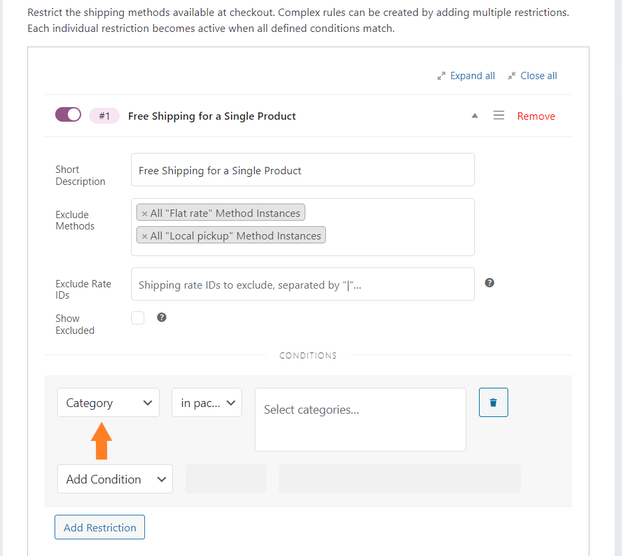Click the help icon next to Show Excluded
The width and height of the screenshot is (622, 556).
pyautogui.click(x=162, y=317)
